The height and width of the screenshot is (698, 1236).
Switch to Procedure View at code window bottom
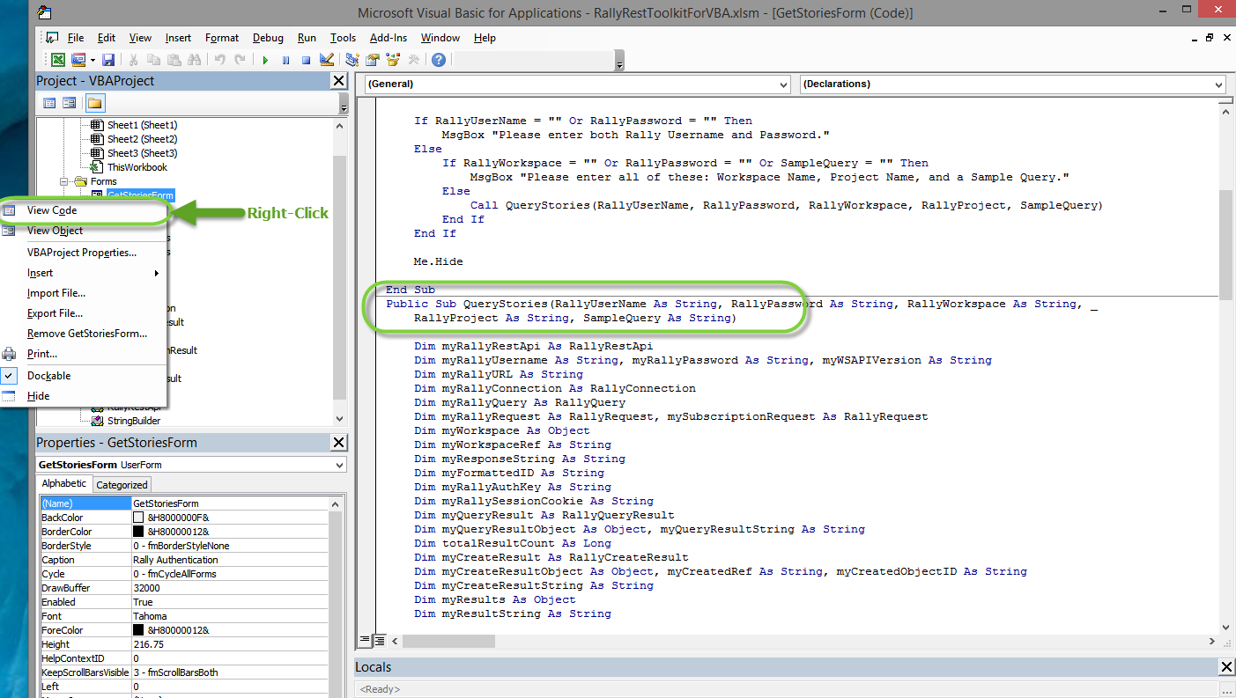pos(365,641)
